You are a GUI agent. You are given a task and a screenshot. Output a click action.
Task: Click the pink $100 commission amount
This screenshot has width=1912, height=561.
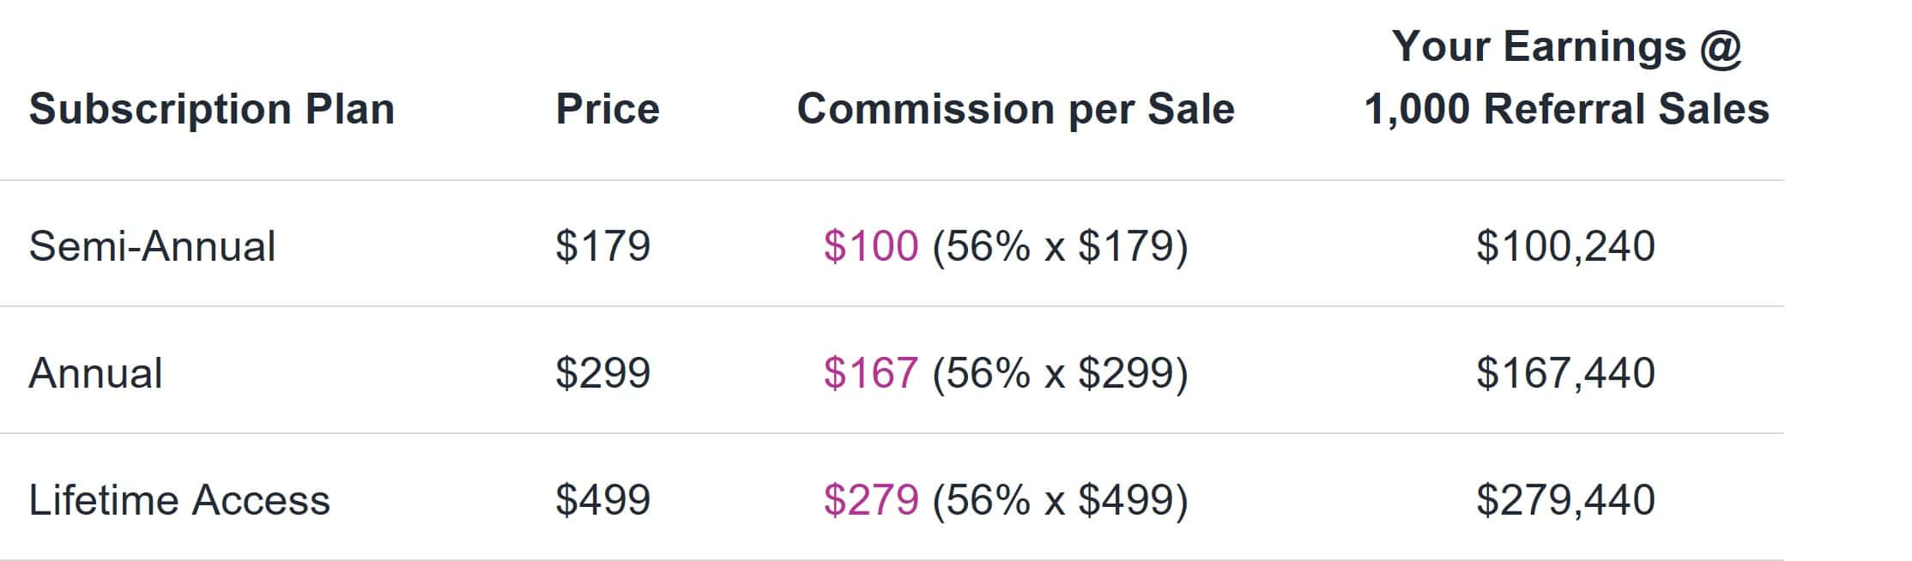point(871,246)
